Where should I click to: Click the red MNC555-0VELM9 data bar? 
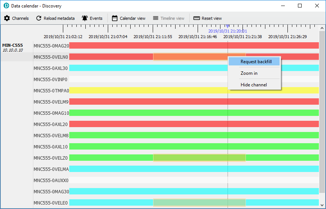pyautogui.click(x=194, y=102)
